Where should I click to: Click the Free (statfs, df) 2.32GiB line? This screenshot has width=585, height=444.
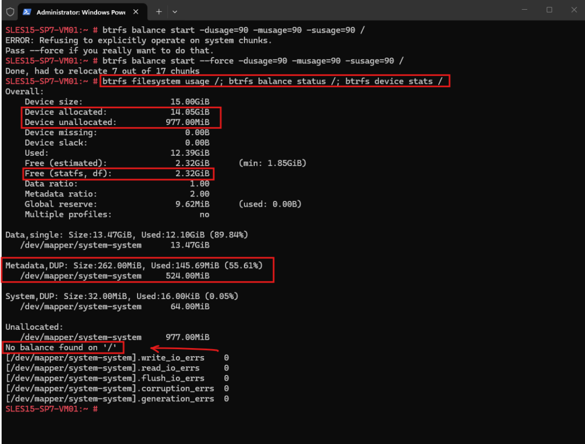click(x=118, y=173)
